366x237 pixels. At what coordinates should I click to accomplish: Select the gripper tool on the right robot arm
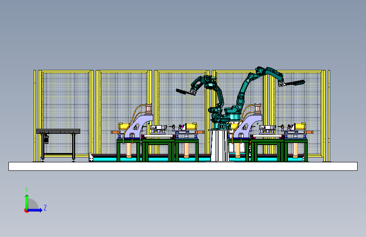292,83
